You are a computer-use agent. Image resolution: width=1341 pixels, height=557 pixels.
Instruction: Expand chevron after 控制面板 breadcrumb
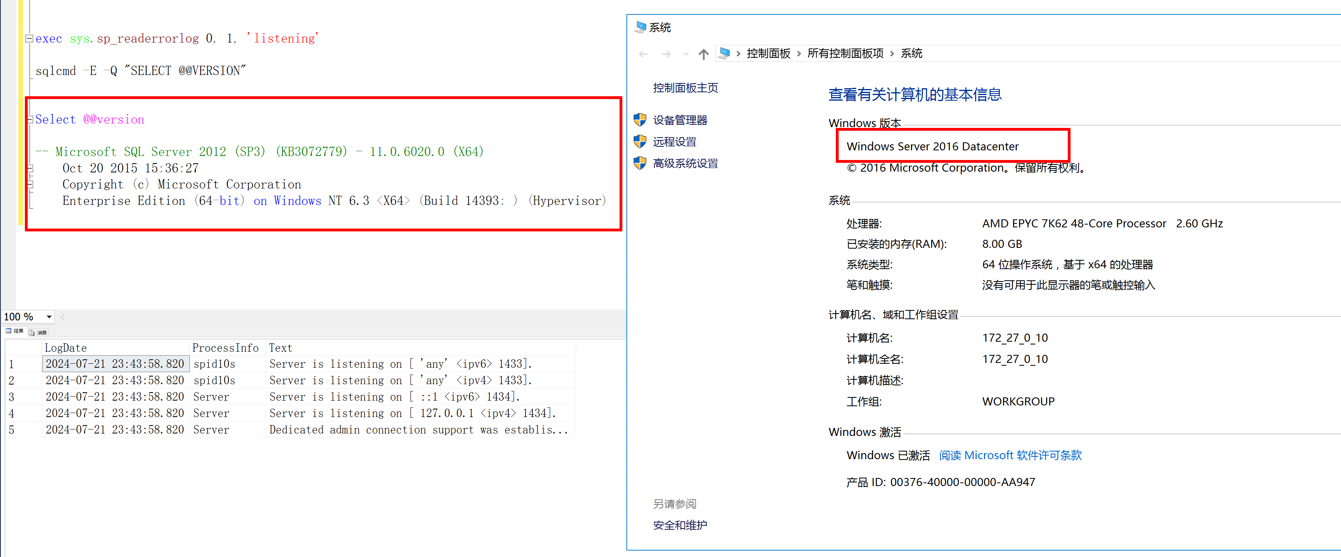(799, 54)
